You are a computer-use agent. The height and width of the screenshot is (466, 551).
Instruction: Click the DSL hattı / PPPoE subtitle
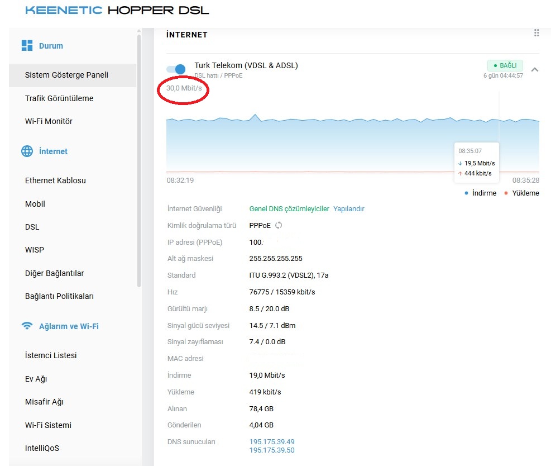218,75
